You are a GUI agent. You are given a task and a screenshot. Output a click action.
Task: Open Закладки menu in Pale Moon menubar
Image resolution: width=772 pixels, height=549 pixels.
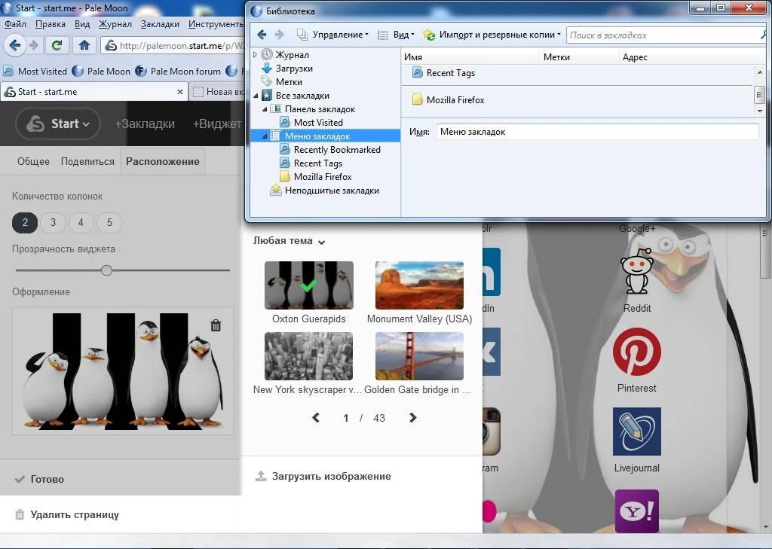(x=160, y=23)
